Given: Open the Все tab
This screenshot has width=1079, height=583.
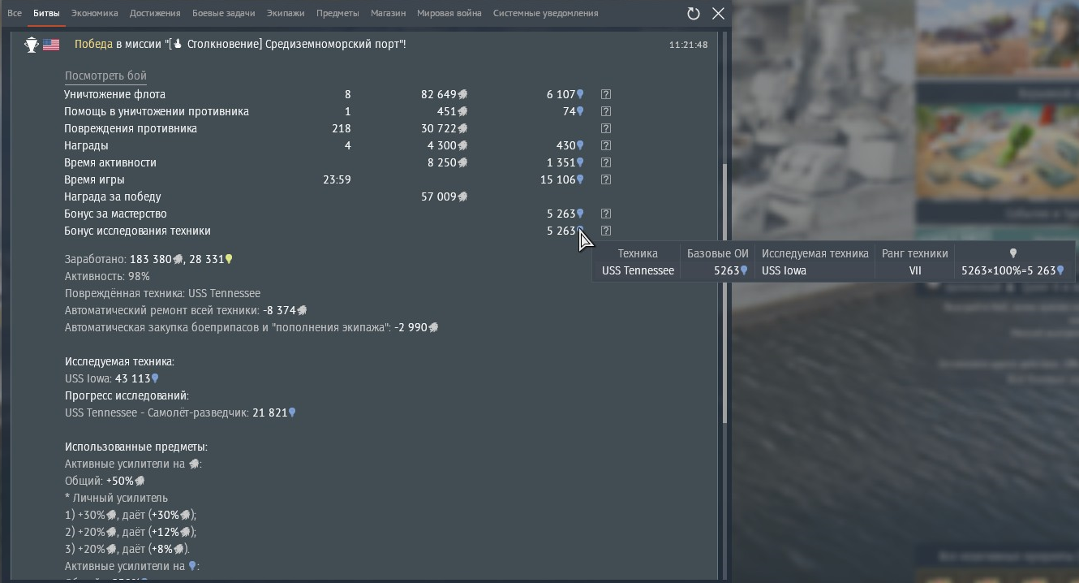Looking at the screenshot, I should [15, 13].
